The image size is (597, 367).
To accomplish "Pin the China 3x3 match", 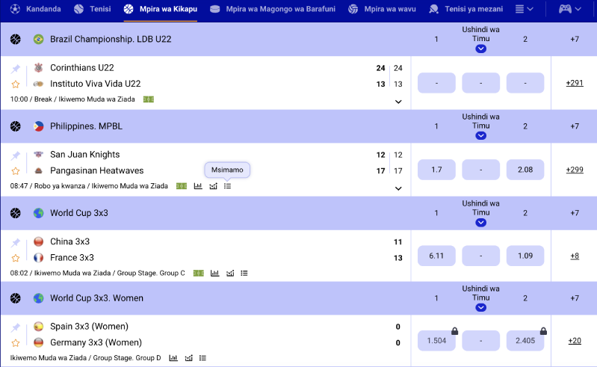I will tap(16, 242).
